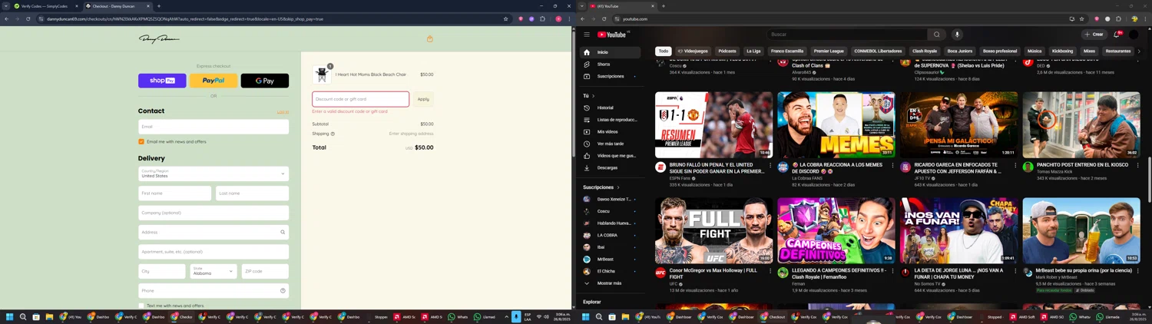Click the YouTube Buscar search box

point(846,35)
